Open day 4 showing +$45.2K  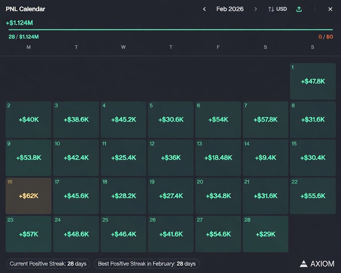[x=123, y=119]
